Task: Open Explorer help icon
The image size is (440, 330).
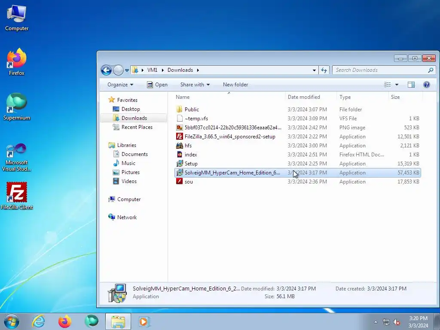Action: tap(427, 85)
